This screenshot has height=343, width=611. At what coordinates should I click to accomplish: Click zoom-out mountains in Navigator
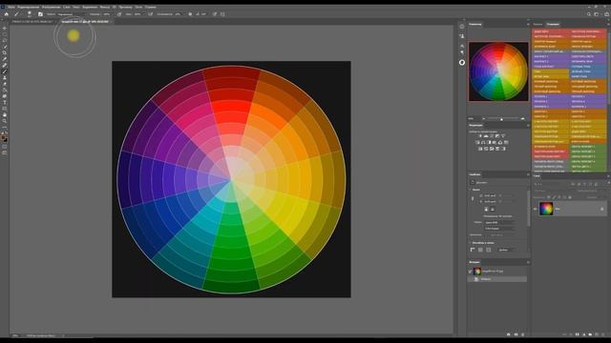click(x=484, y=118)
